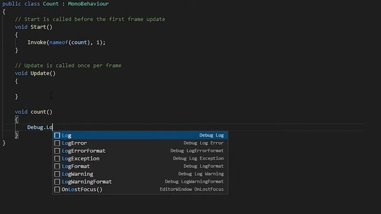
Task: Place cursor in 'Debug.Lo' code line
Action: [x=40, y=127]
